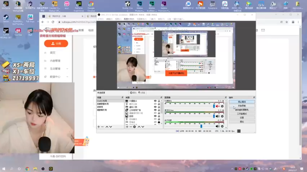Toggle lock of the first source row
The width and height of the screenshot is (307, 172).
[159, 101]
